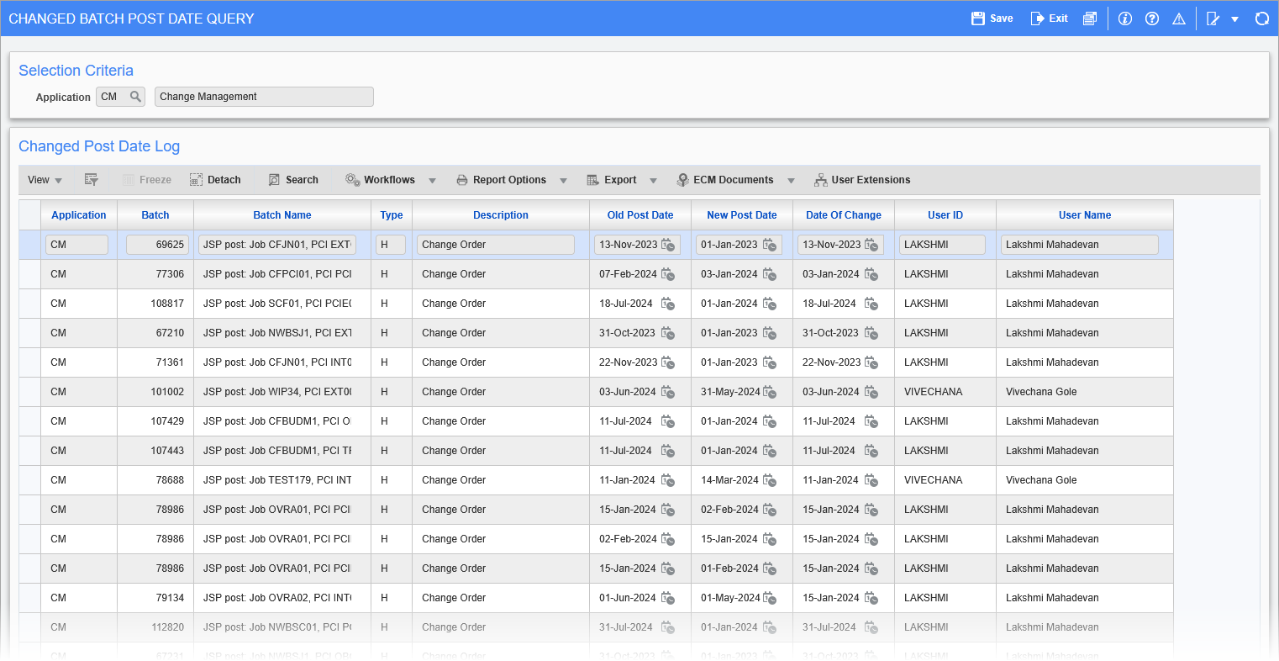1279x661 pixels.
Task: Click the warning triangle icon
Action: (x=1178, y=18)
